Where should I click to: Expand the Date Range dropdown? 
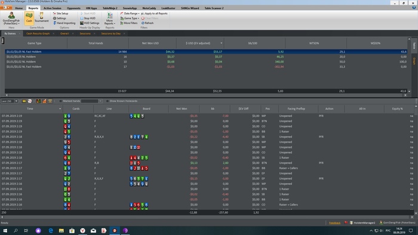(130, 13)
